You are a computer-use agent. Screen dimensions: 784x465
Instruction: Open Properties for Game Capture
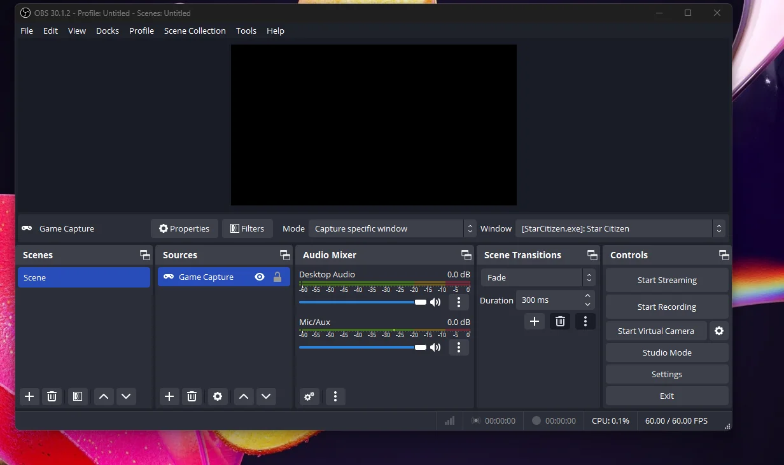click(185, 228)
